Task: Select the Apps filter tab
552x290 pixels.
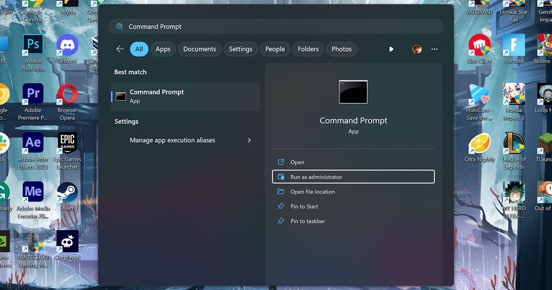Action: coord(163,49)
